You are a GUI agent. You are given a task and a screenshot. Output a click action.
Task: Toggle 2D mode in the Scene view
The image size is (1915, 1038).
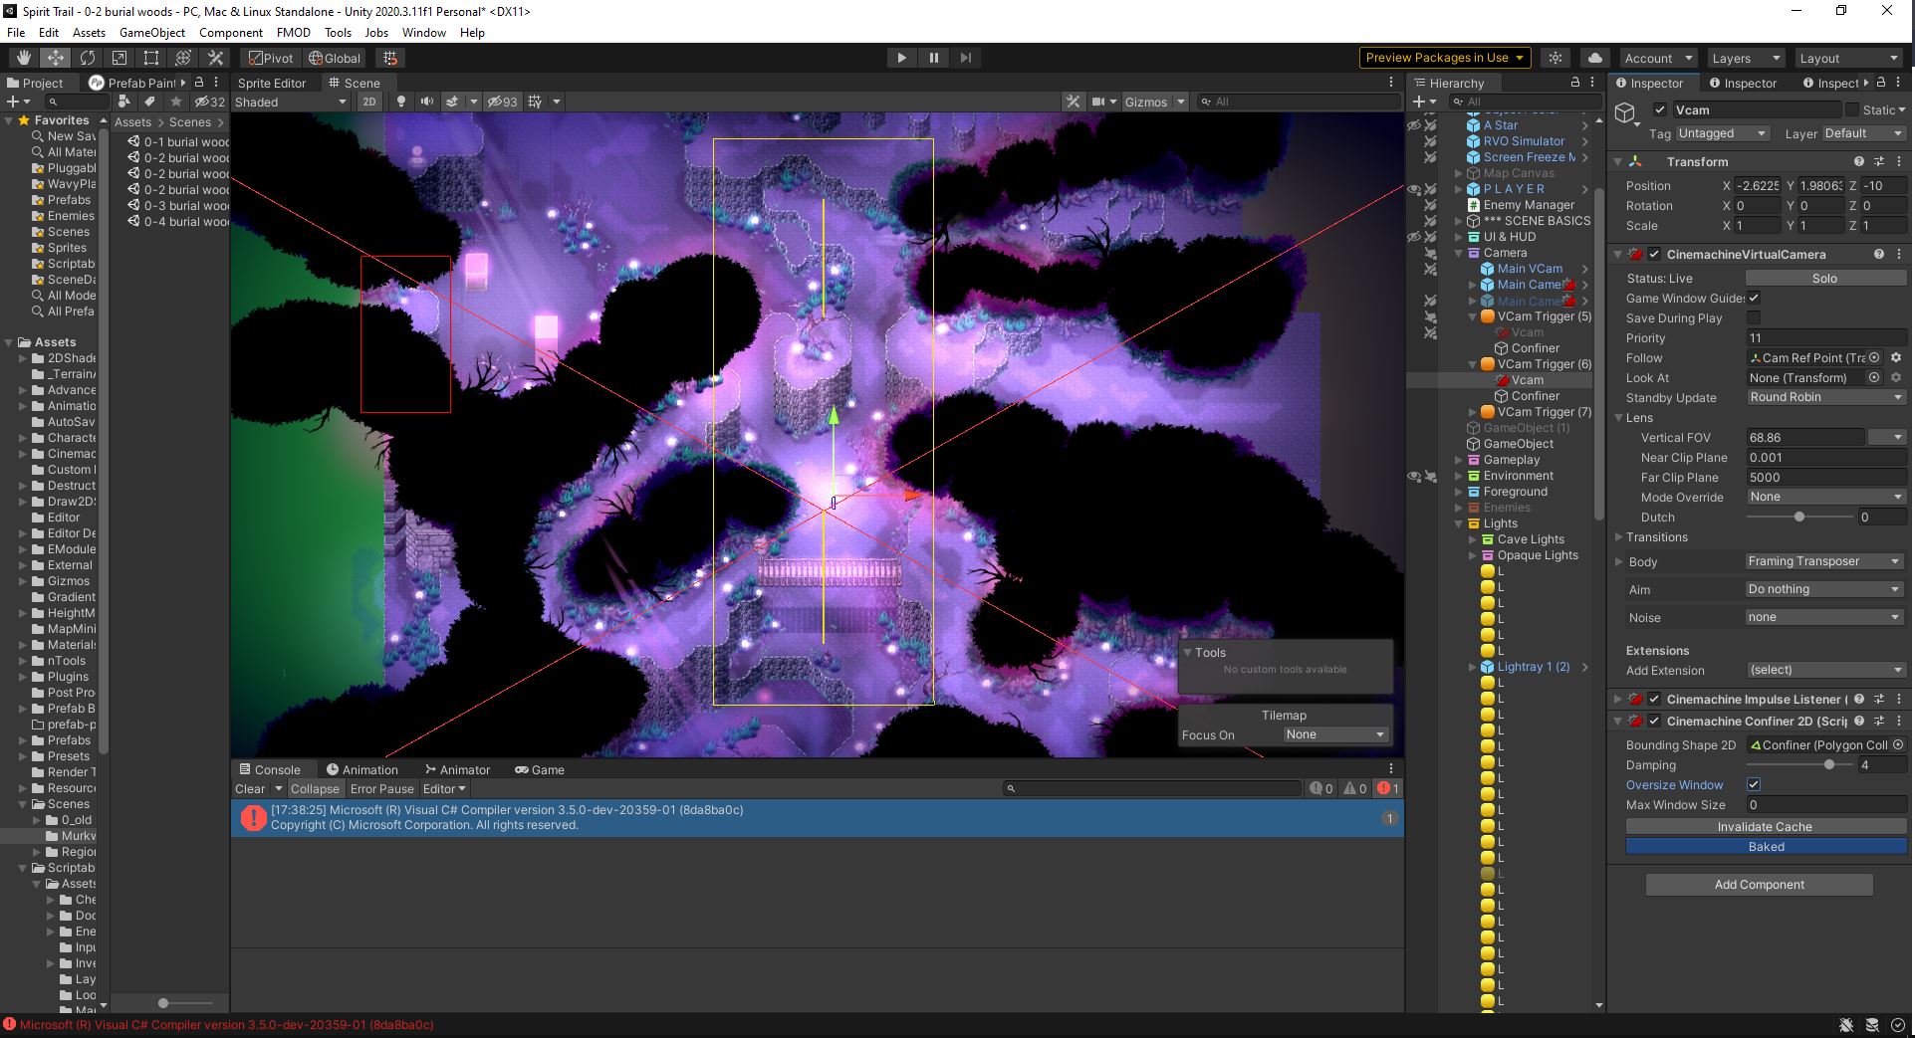[368, 102]
